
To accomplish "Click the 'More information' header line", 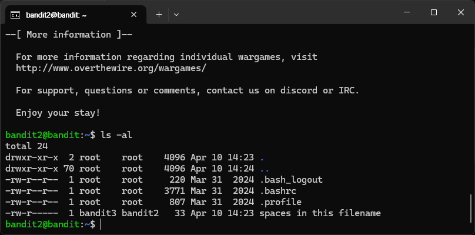I will point(69,35).
